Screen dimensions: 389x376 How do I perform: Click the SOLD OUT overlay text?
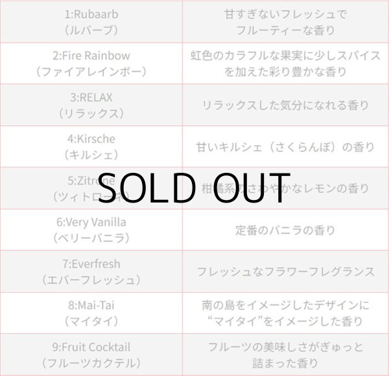pyautogui.click(x=194, y=187)
